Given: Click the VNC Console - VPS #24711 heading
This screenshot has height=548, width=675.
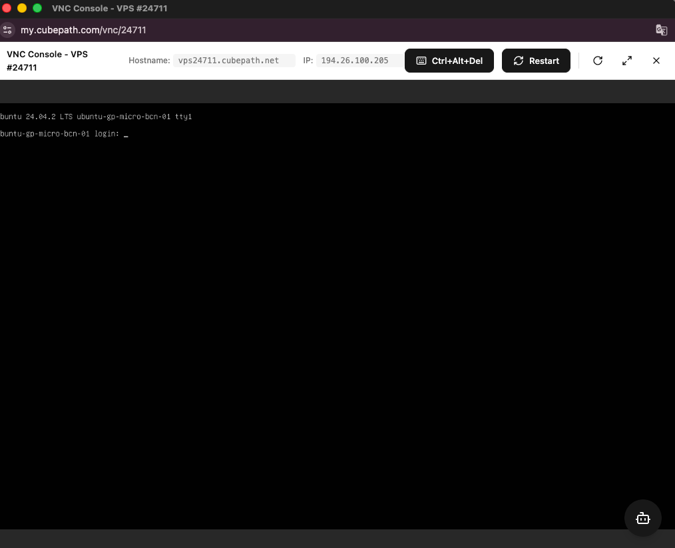Looking at the screenshot, I should tap(47, 61).
